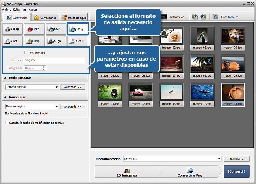The image size is (256, 184).
Task: Pick the 'a Gif' output format
Action: (56, 29)
